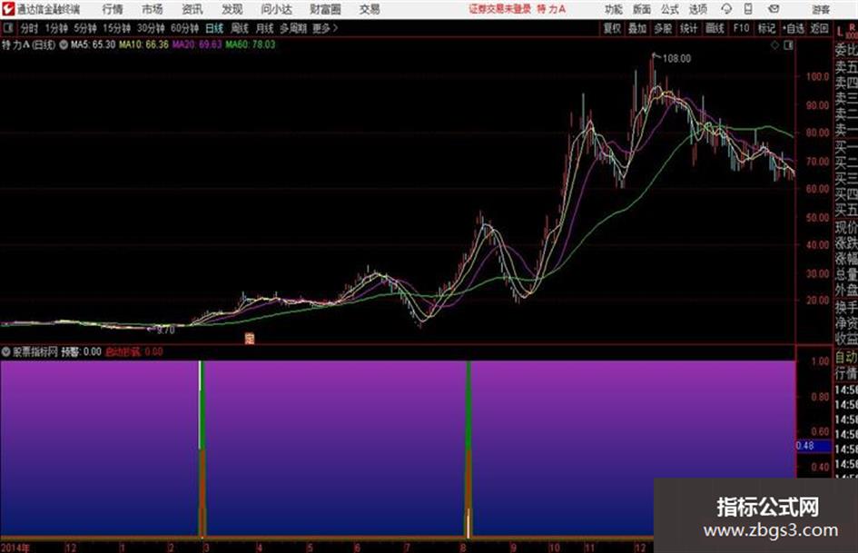Screen dimensions: 858x553
Task: Click the MA10: 66.36 indicator label
Action: [144, 44]
